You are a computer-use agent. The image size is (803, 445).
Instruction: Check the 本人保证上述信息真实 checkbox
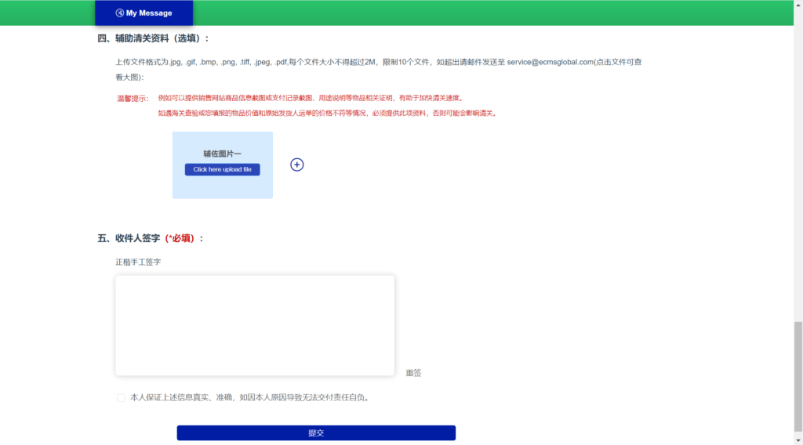click(x=121, y=397)
